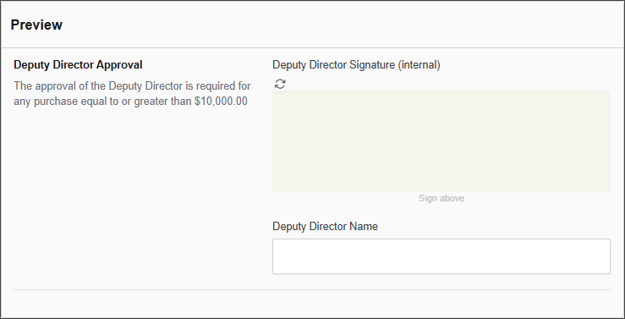
Task: Clear the signature using the refresh icon
Action: coord(280,84)
